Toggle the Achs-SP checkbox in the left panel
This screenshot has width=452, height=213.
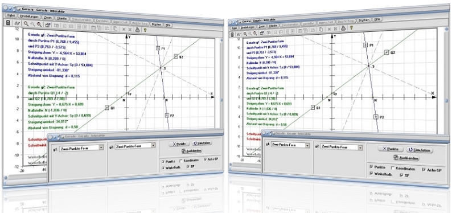tap(206, 159)
